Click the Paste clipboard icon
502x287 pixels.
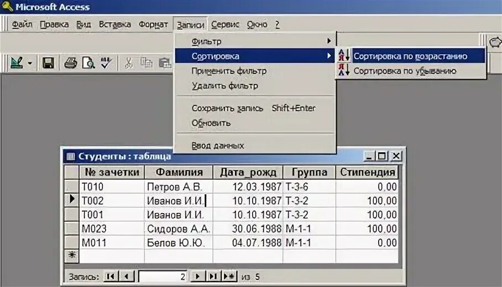coord(165,63)
